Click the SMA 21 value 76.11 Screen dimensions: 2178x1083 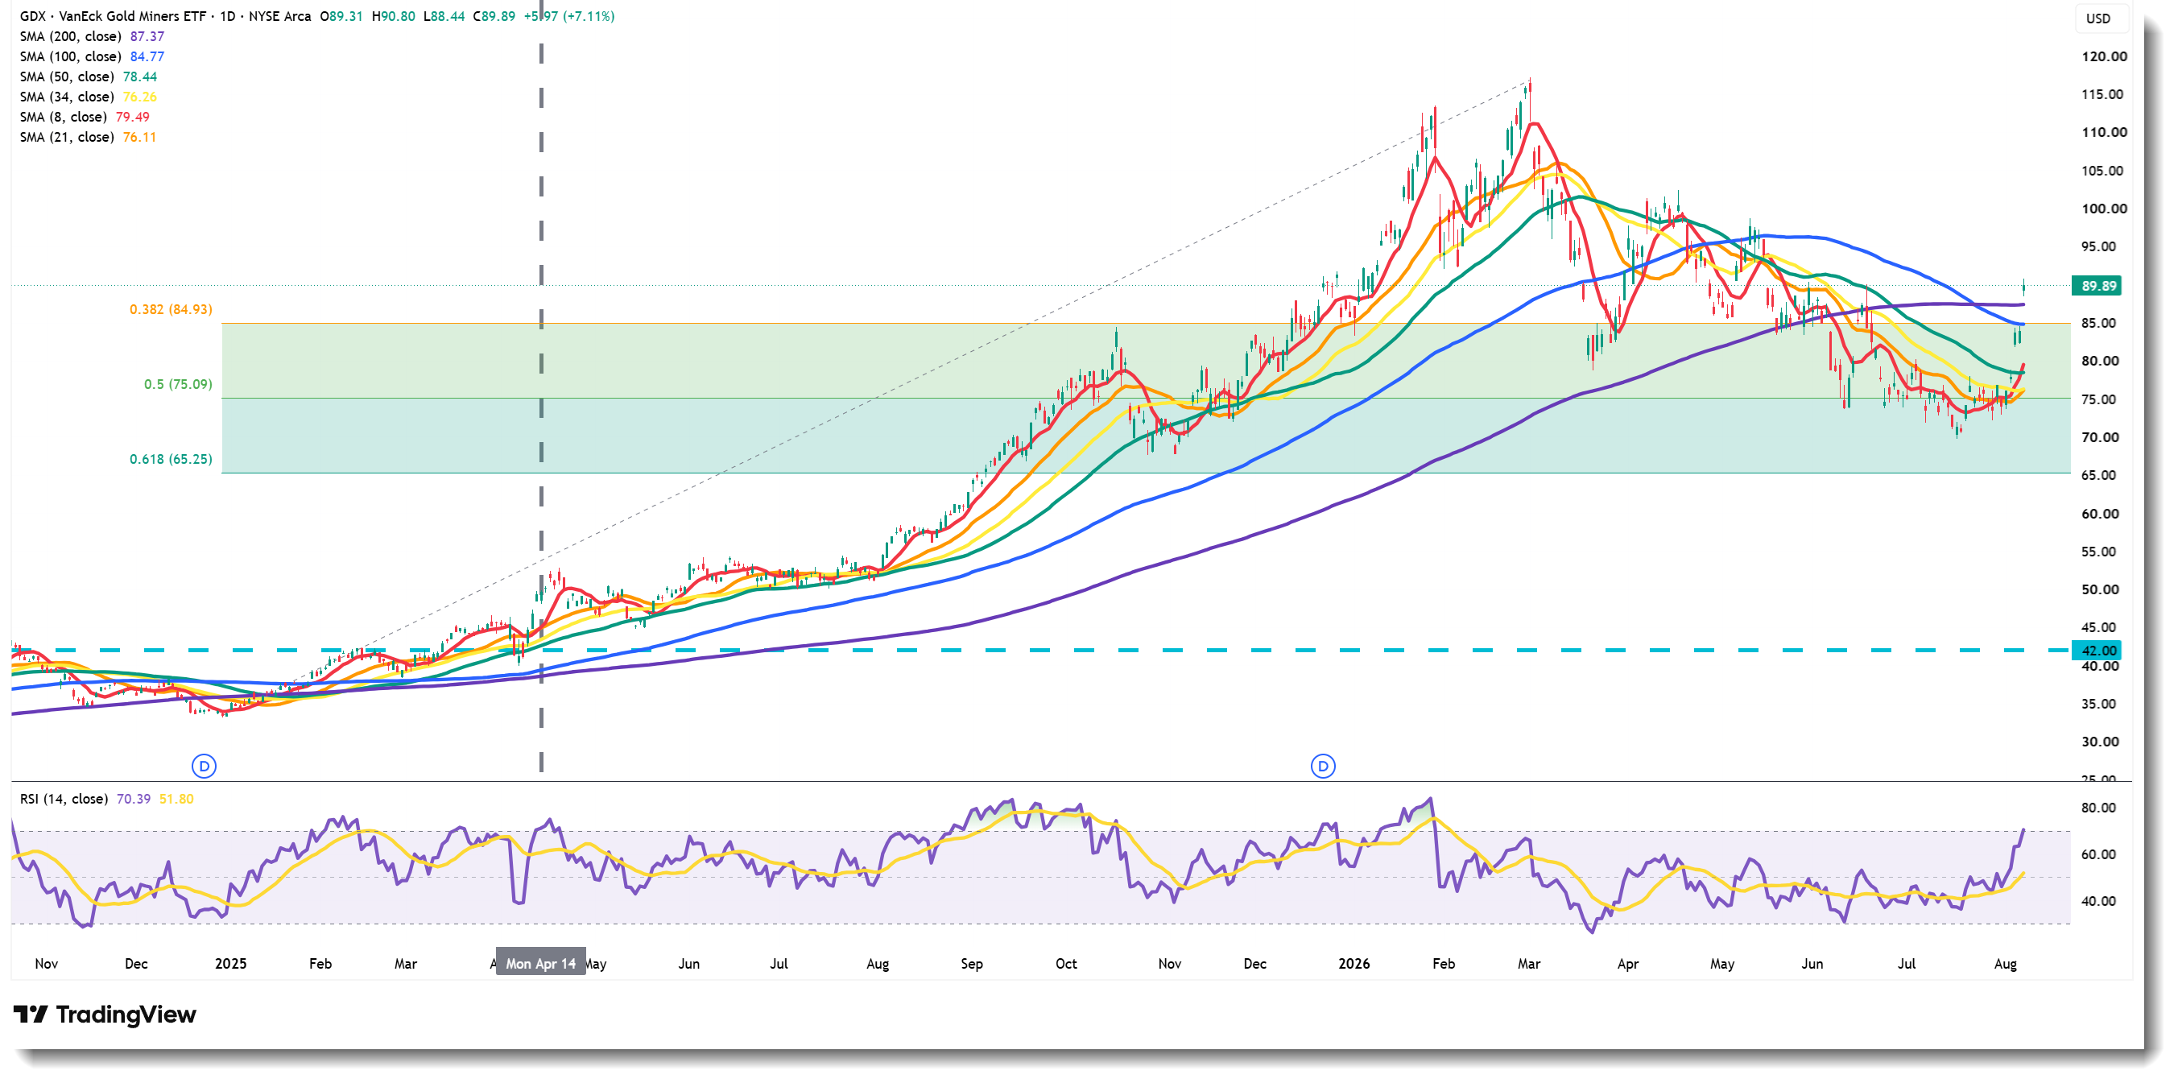coord(139,138)
